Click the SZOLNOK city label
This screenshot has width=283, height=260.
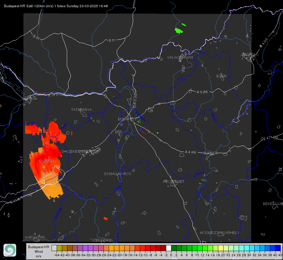pos(210,153)
